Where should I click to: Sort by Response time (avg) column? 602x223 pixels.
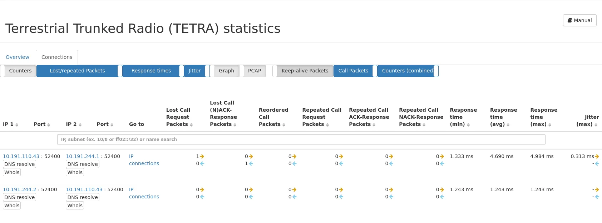tap(503, 117)
